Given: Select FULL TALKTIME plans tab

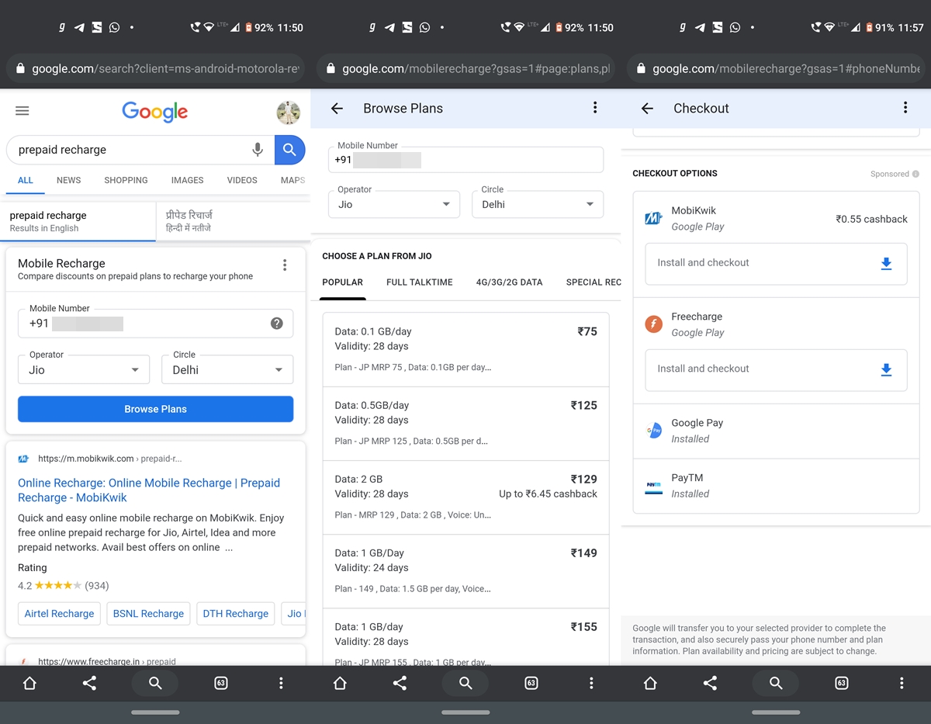Looking at the screenshot, I should click(420, 282).
